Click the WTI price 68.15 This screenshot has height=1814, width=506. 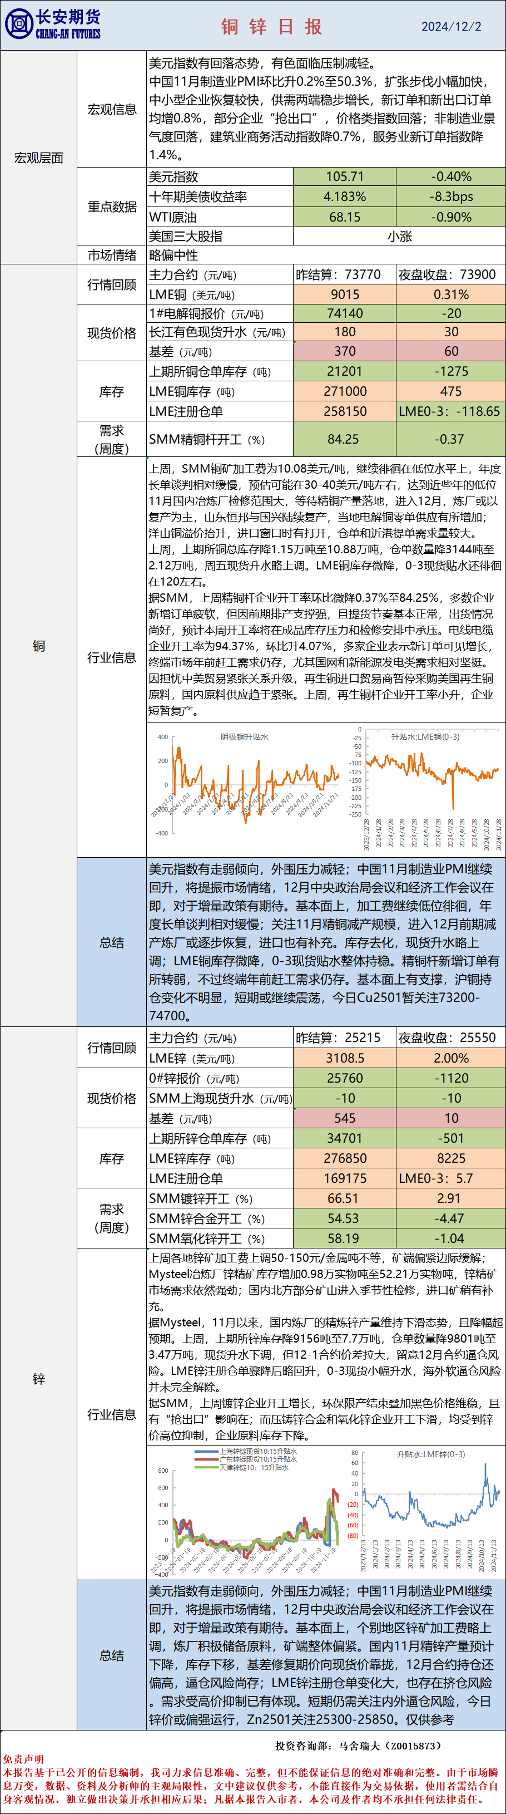click(345, 217)
